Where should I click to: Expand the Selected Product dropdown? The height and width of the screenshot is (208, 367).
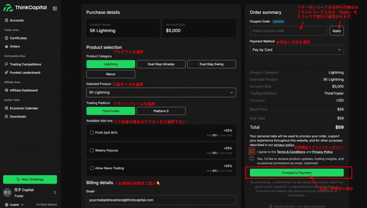(161, 93)
